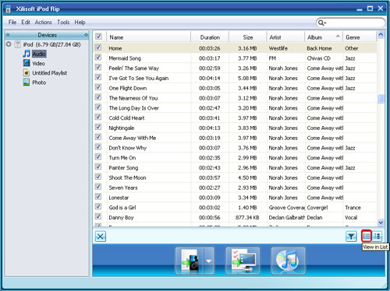Toggle the select-all checkbox in header

click(x=98, y=37)
